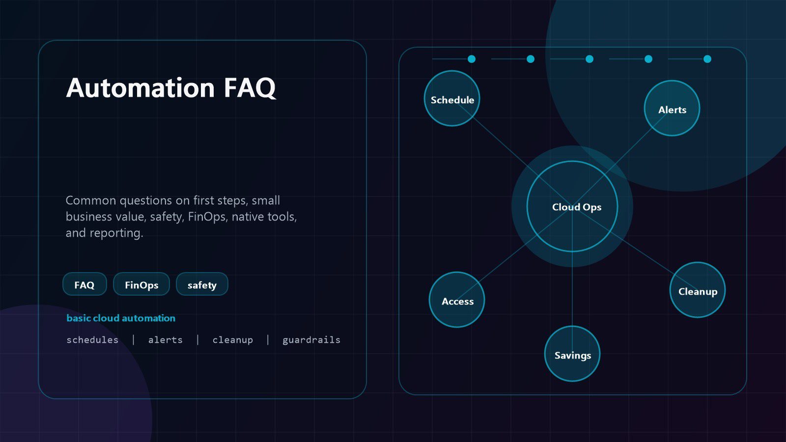Select the Alerts node circle
Viewport: 786px width, 442px height.
click(672, 108)
